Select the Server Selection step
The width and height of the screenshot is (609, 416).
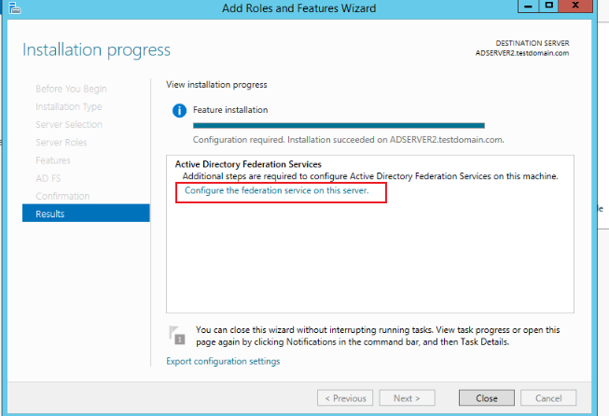click(x=69, y=125)
